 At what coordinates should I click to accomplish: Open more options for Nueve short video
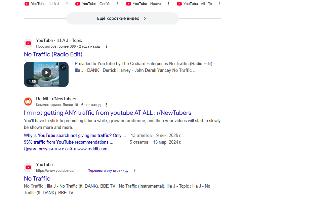[x=168, y=4]
